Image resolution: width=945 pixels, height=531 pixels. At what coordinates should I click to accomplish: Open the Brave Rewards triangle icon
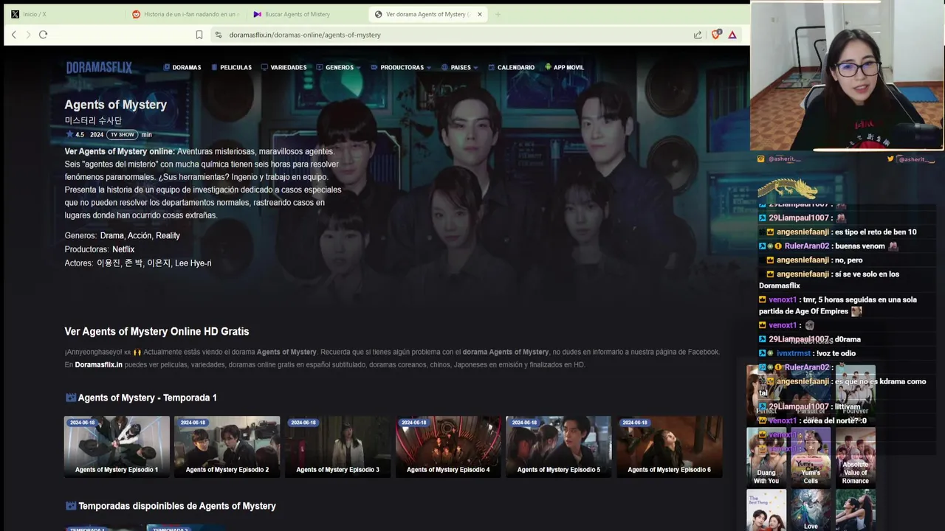[732, 35]
